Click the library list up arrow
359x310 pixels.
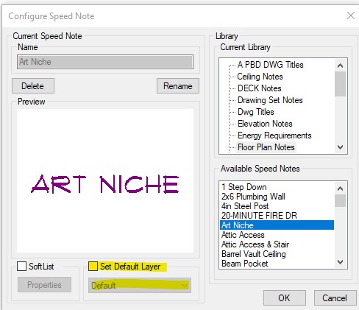pos(340,66)
